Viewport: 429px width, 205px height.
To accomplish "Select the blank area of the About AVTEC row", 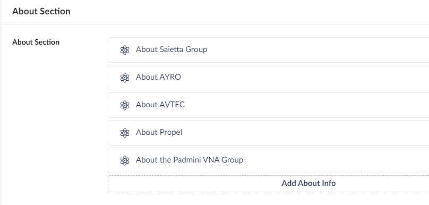I will click(306, 105).
